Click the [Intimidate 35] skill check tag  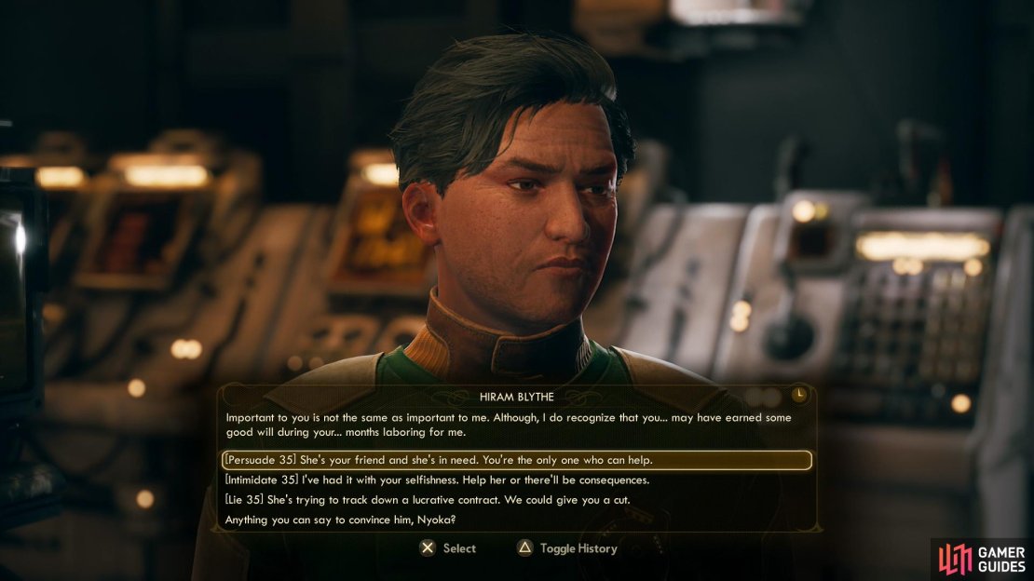(x=262, y=480)
